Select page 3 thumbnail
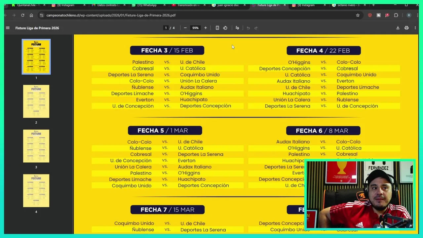Screen dimensions: 423x238 pos(36,146)
